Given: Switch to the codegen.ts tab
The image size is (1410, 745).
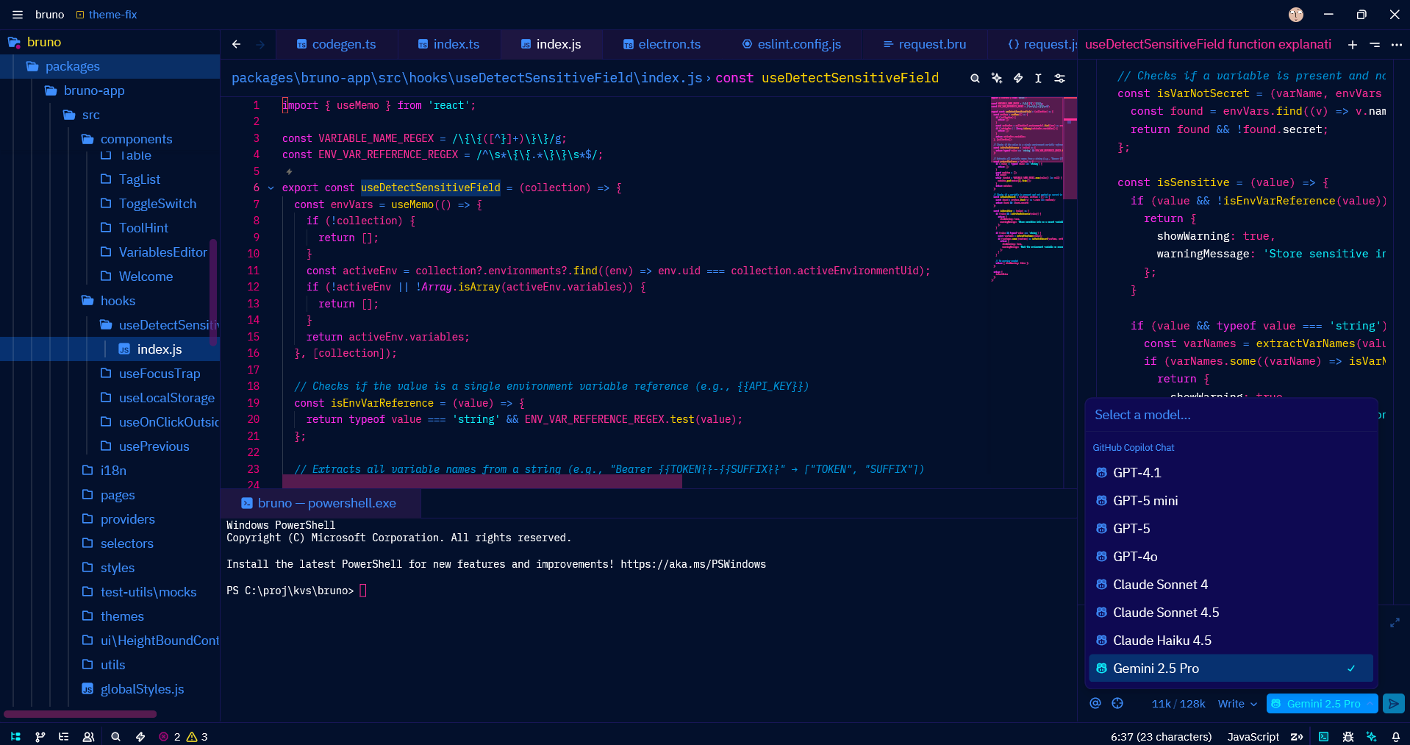Looking at the screenshot, I should pyautogui.click(x=336, y=44).
